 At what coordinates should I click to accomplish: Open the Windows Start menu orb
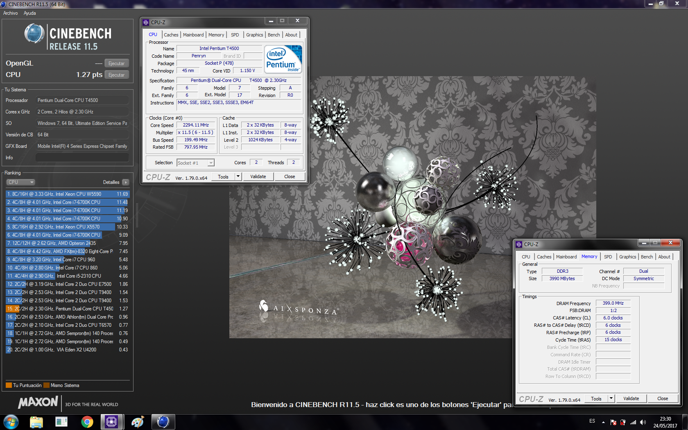(x=11, y=422)
